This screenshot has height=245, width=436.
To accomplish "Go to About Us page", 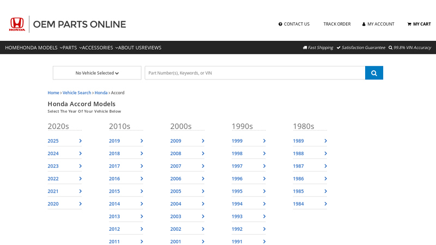I will [x=130, y=47].
